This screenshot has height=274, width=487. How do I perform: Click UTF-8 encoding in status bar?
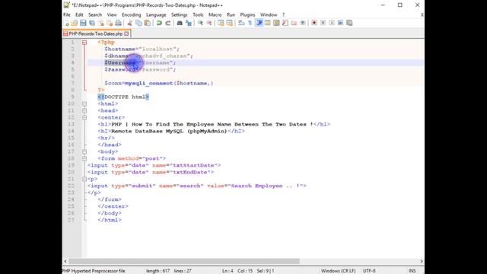[x=369, y=271]
